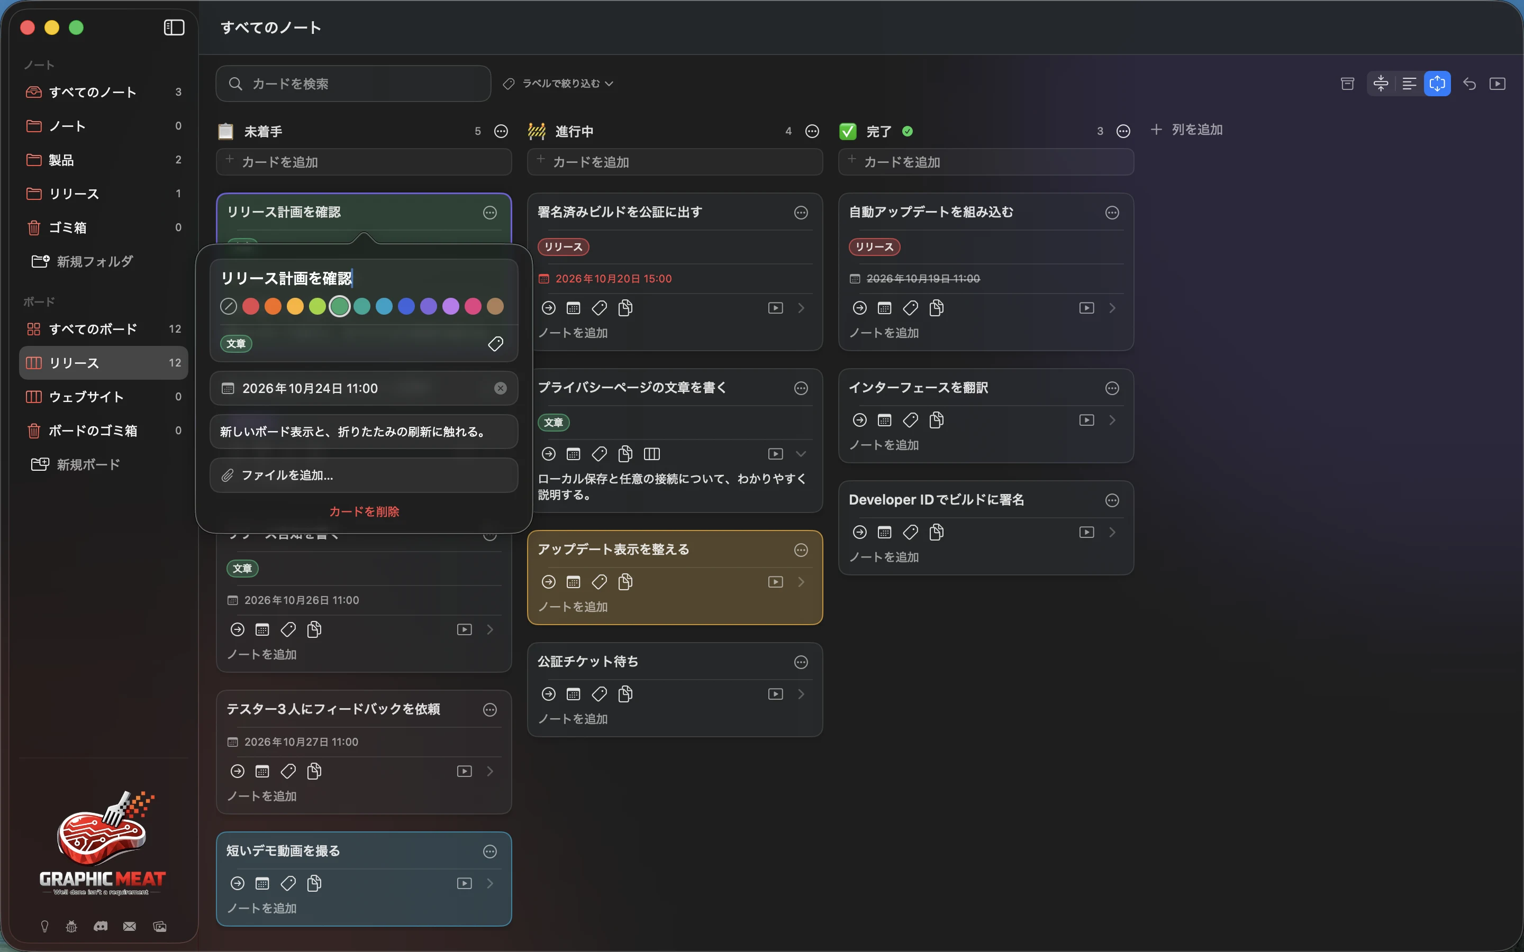Click the play icon on 短いデモ動画を撮る card

click(x=464, y=883)
